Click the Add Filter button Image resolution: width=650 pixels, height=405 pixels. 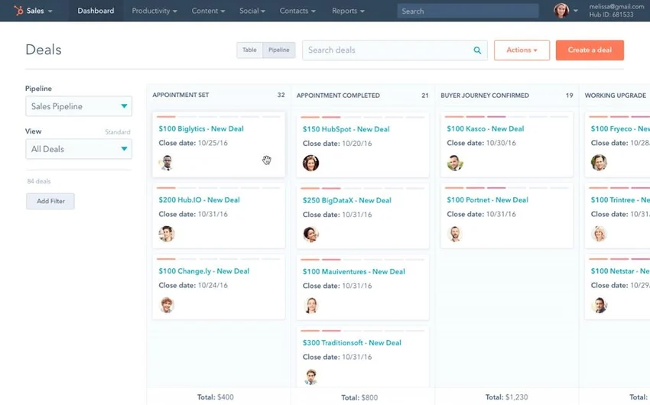pyautogui.click(x=50, y=201)
